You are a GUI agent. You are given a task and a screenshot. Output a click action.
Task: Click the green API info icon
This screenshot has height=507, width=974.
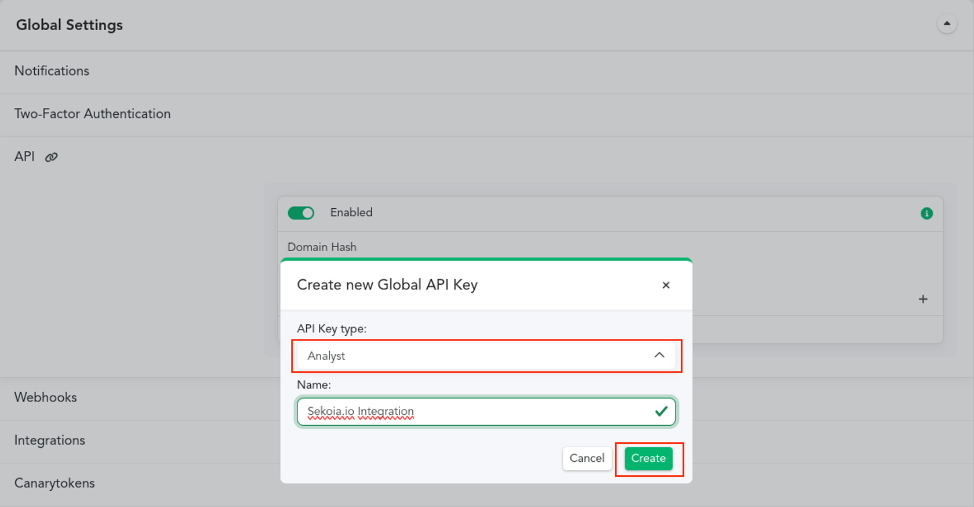tap(926, 213)
